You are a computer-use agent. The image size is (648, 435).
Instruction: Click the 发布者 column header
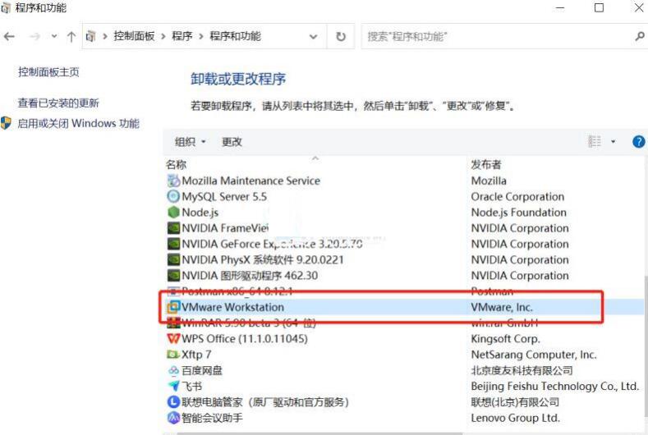(x=486, y=164)
